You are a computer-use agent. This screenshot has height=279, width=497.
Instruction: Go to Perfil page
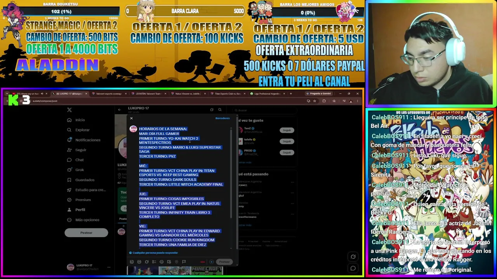pyautogui.click(x=76, y=210)
